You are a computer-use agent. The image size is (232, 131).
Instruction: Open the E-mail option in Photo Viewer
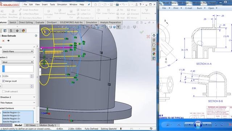tap(188, 8)
